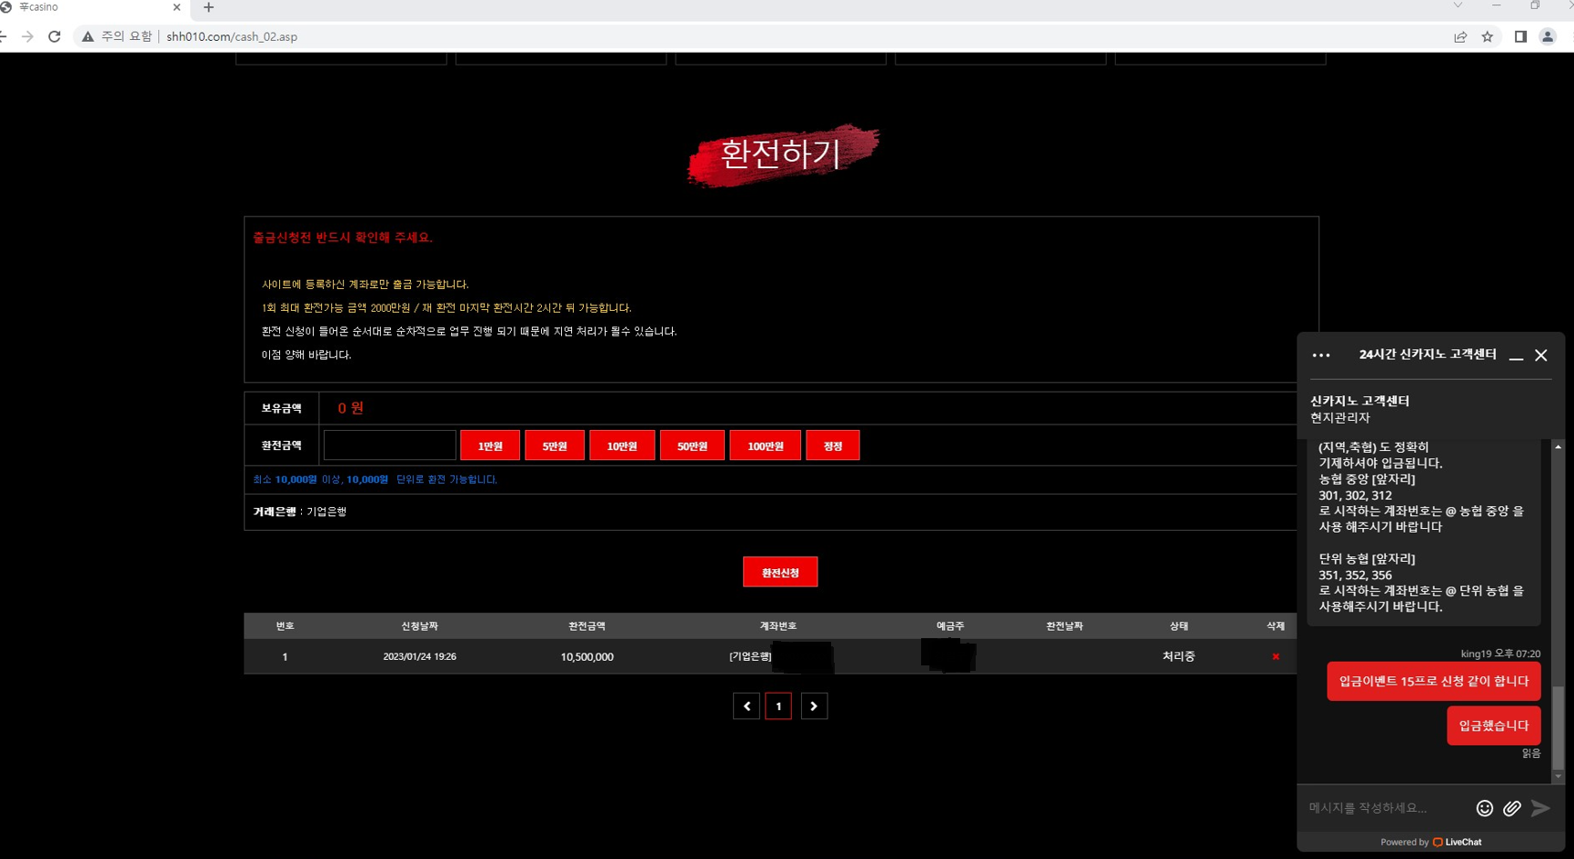This screenshot has height=859, width=1574.
Task: Reload the current page
Action: (55, 36)
